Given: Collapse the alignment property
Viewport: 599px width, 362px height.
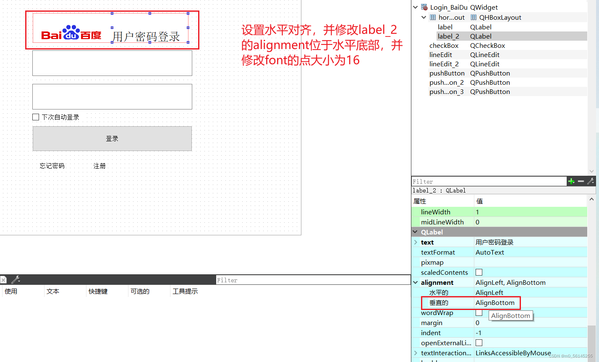Looking at the screenshot, I should 416,282.
